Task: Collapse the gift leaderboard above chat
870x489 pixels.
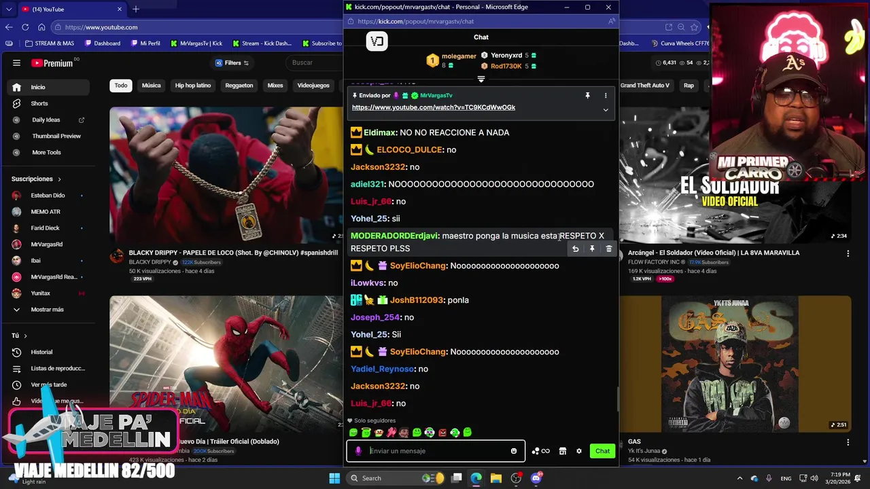Action: [481, 79]
